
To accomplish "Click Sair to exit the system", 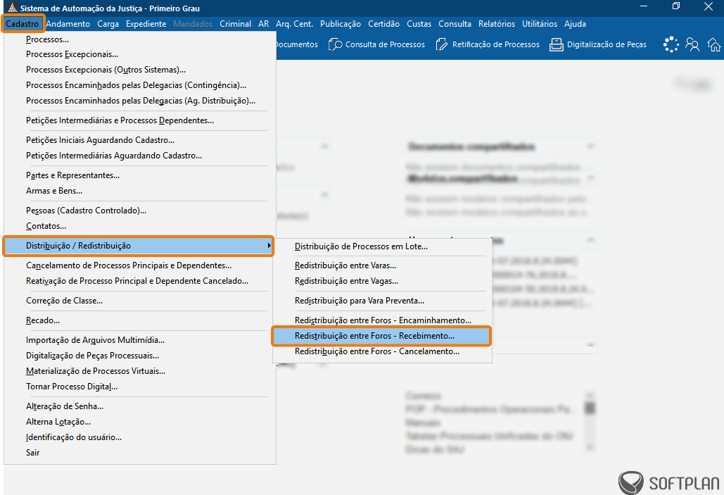I will click(140, 453).
